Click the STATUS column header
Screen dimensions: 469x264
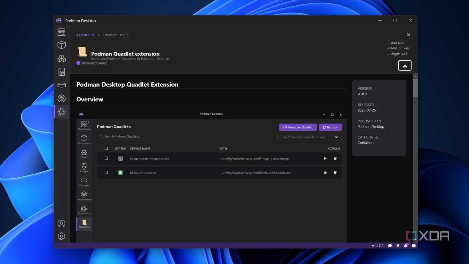click(120, 149)
